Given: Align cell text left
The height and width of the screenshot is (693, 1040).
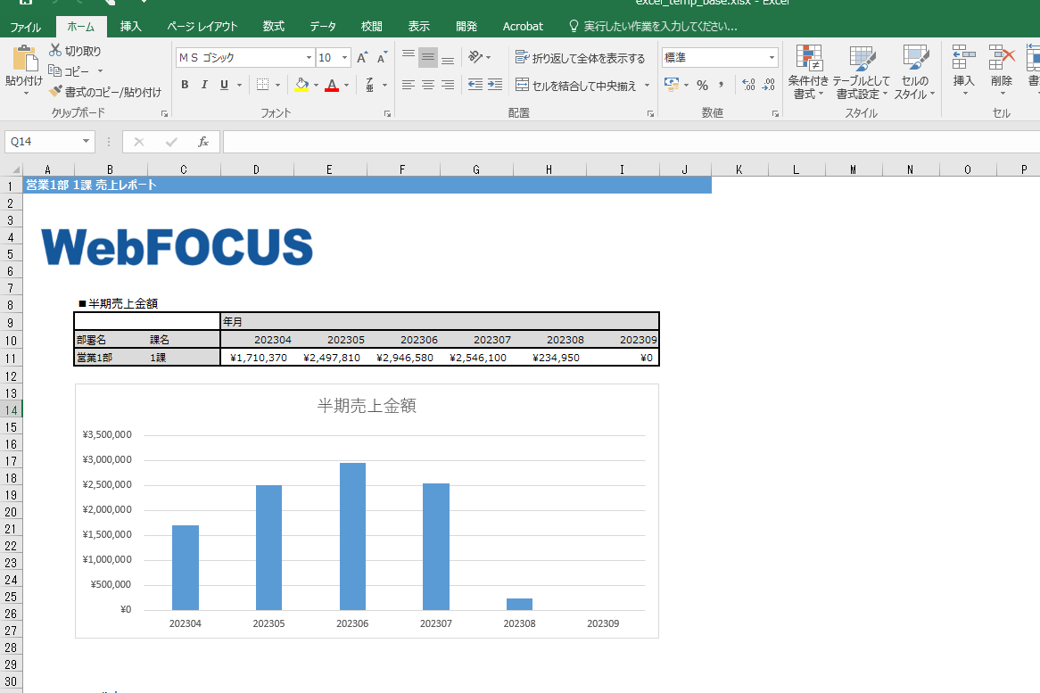Looking at the screenshot, I should point(409,85).
